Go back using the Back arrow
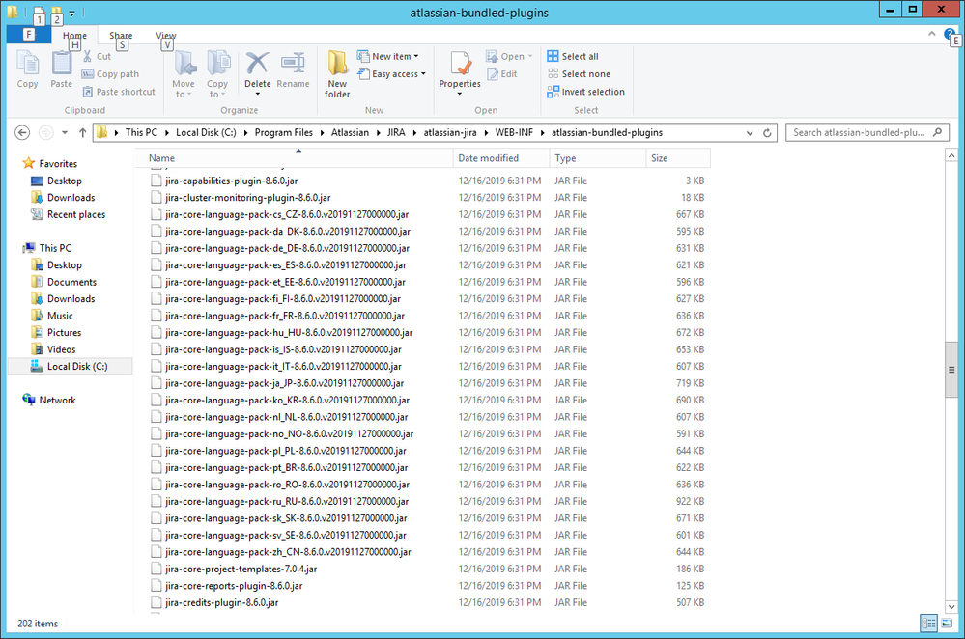Viewport: 965px width, 639px height. (x=22, y=133)
